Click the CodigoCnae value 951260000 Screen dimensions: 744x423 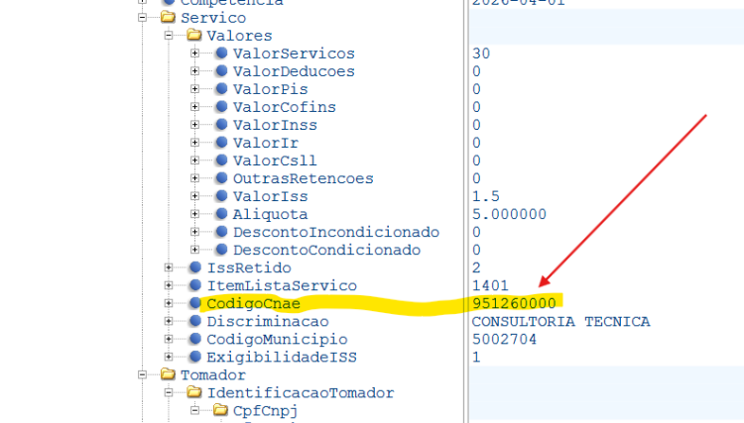click(x=514, y=304)
